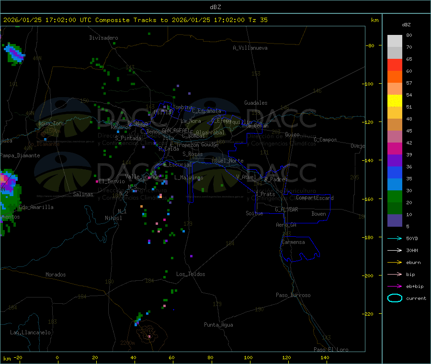Click the A_Villanueva map label

(250, 48)
